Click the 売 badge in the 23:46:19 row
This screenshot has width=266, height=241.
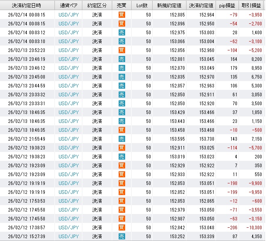pyautogui.click(x=121, y=59)
